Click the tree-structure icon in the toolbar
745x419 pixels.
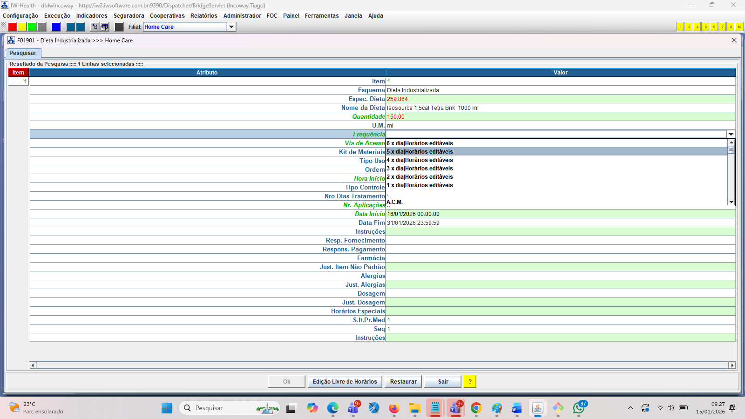pyautogui.click(x=95, y=27)
